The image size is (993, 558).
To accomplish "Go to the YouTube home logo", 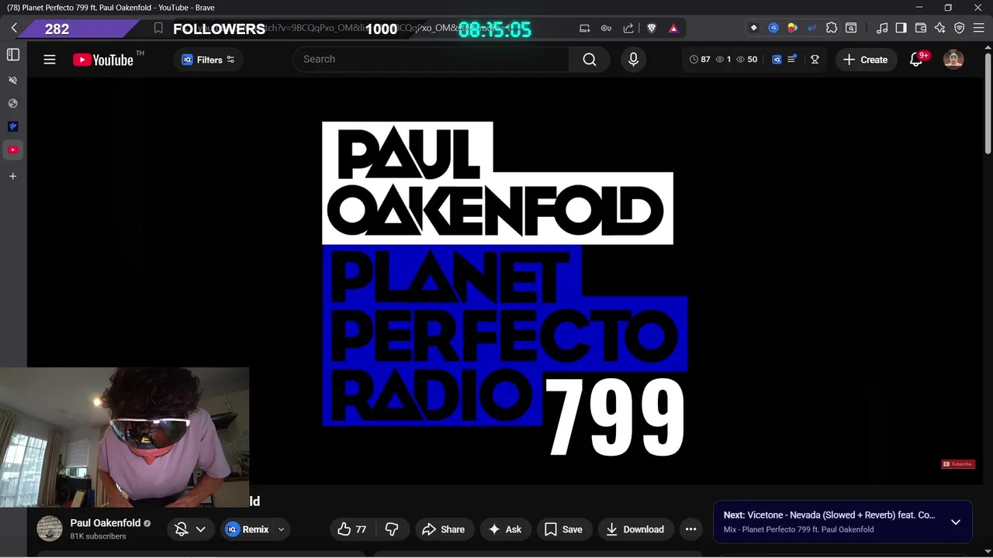I will tap(103, 60).
